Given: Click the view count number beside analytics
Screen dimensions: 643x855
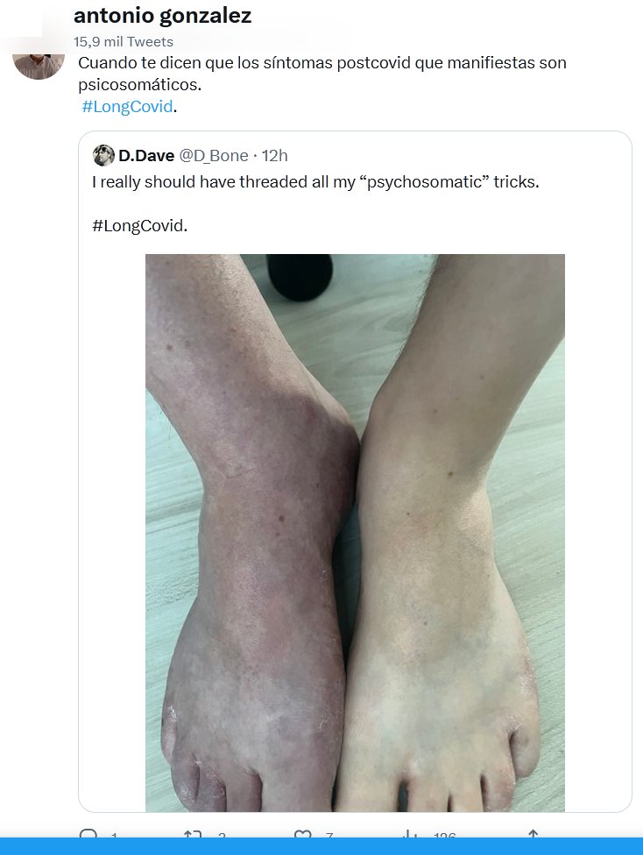Looking at the screenshot, I should (x=444, y=835).
